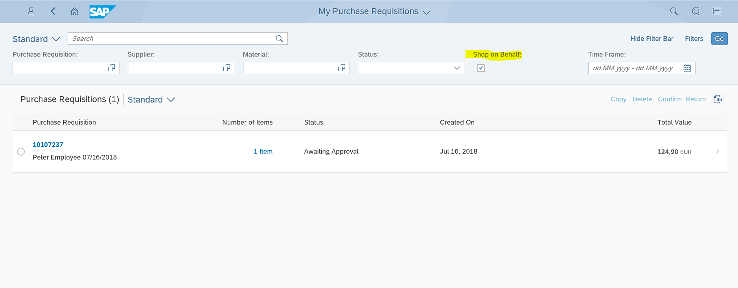Uncheck the Shop on Behalf checkbox
738x288 pixels.
tap(480, 68)
